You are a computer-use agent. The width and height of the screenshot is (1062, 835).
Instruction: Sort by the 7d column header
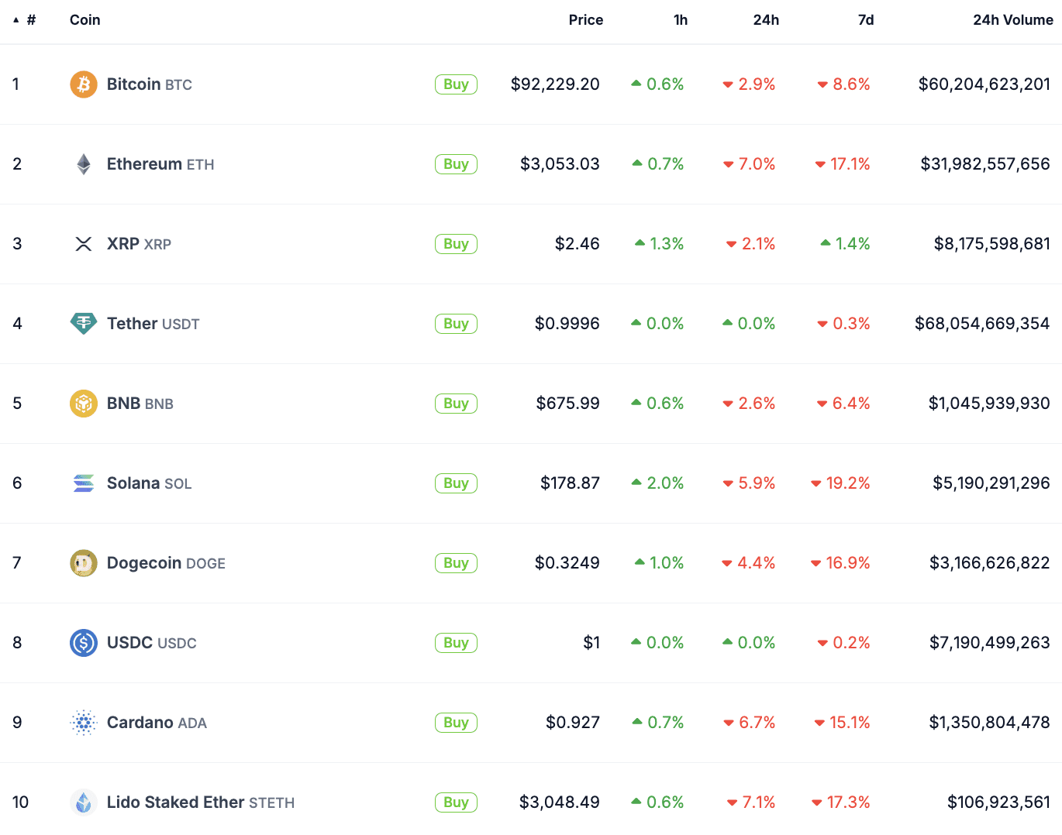coord(866,20)
